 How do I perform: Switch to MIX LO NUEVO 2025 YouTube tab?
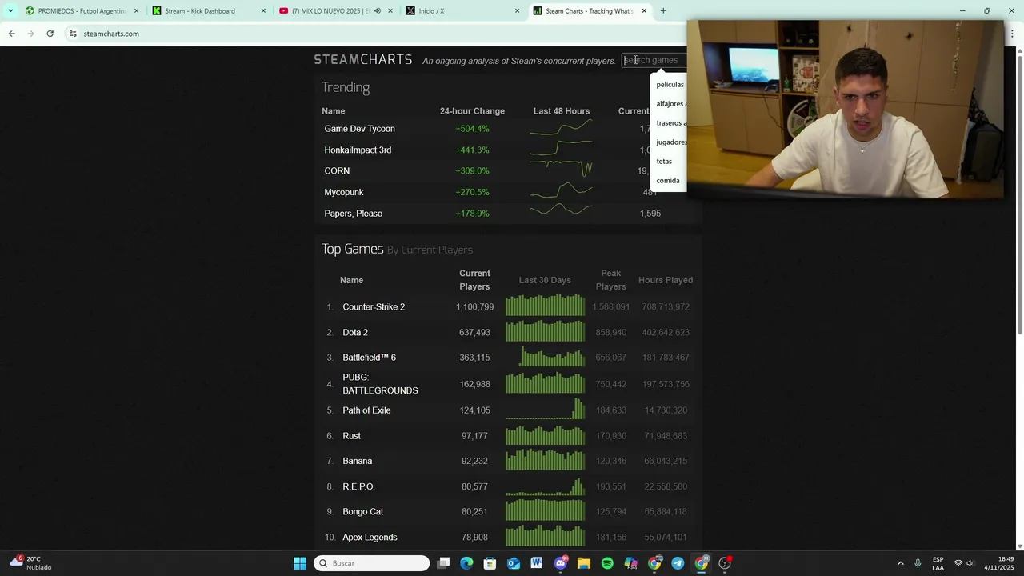328,11
